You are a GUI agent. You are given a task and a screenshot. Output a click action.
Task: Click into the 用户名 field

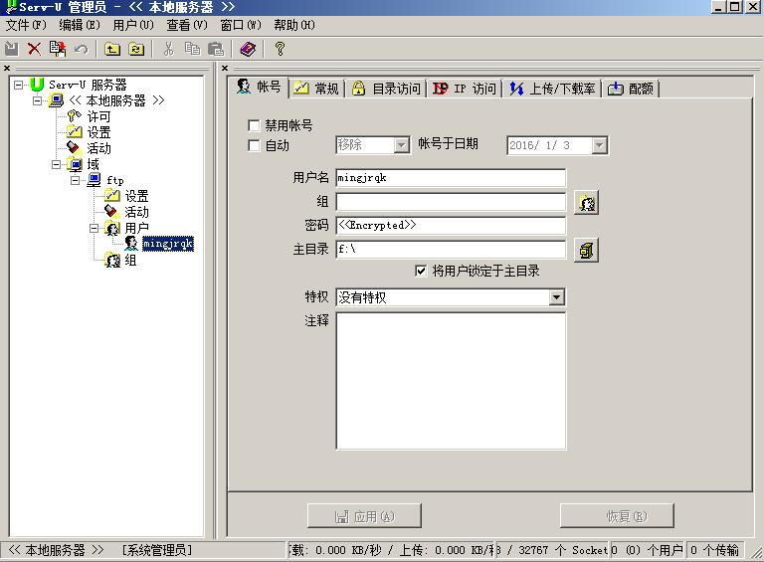pyautogui.click(x=451, y=178)
